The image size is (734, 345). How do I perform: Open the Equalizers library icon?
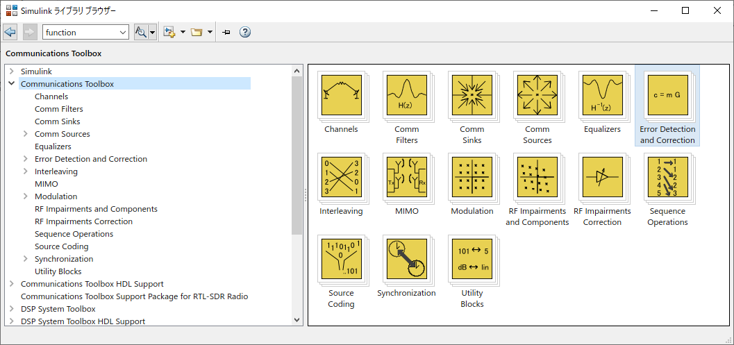pos(603,95)
